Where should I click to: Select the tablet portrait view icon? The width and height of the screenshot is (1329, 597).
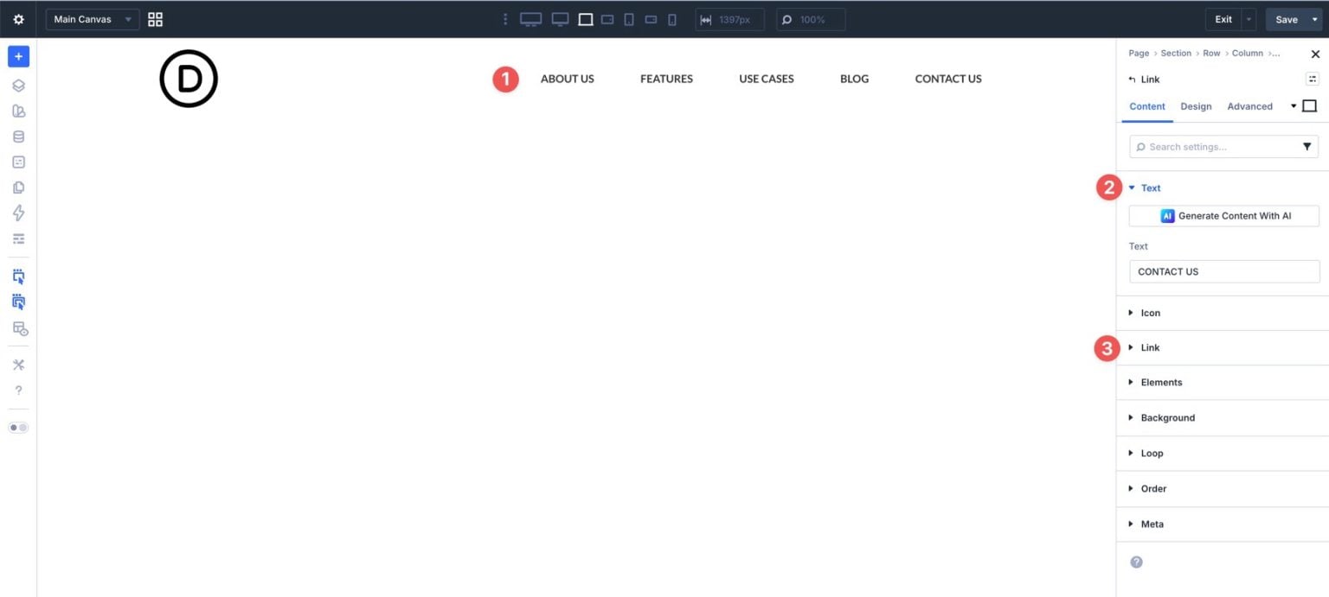click(629, 19)
